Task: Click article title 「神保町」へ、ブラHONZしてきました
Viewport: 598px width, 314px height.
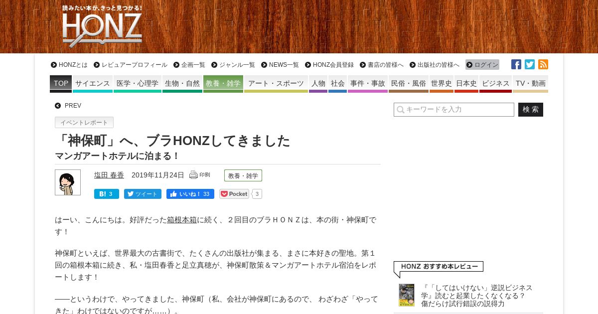Action: tap(172, 141)
